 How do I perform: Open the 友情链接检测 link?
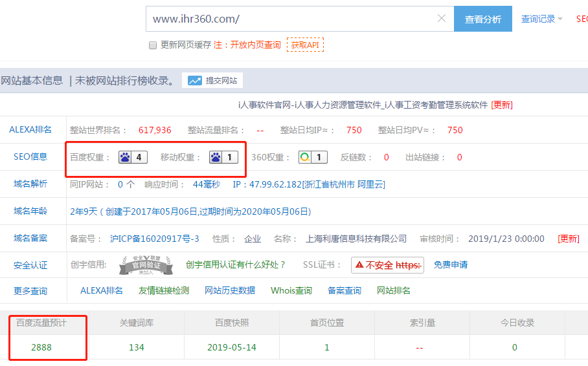(164, 291)
